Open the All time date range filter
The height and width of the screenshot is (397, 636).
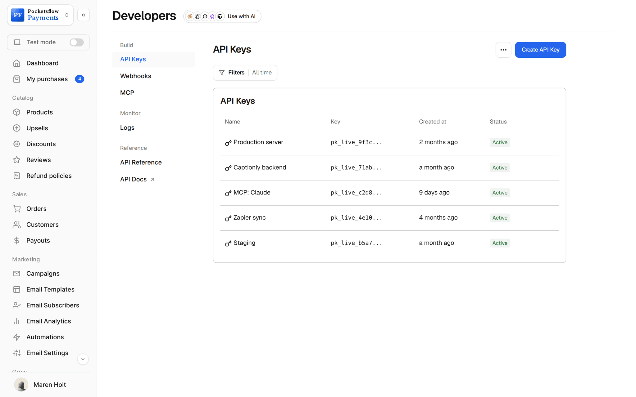click(262, 73)
